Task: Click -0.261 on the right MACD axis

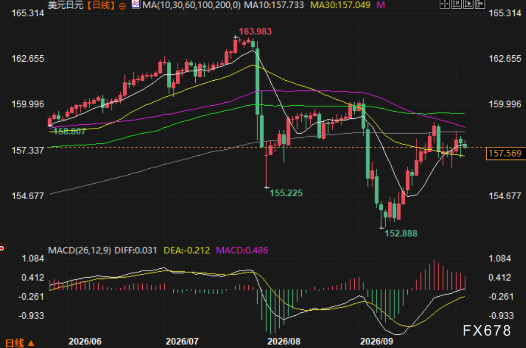Action: tap(500, 297)
